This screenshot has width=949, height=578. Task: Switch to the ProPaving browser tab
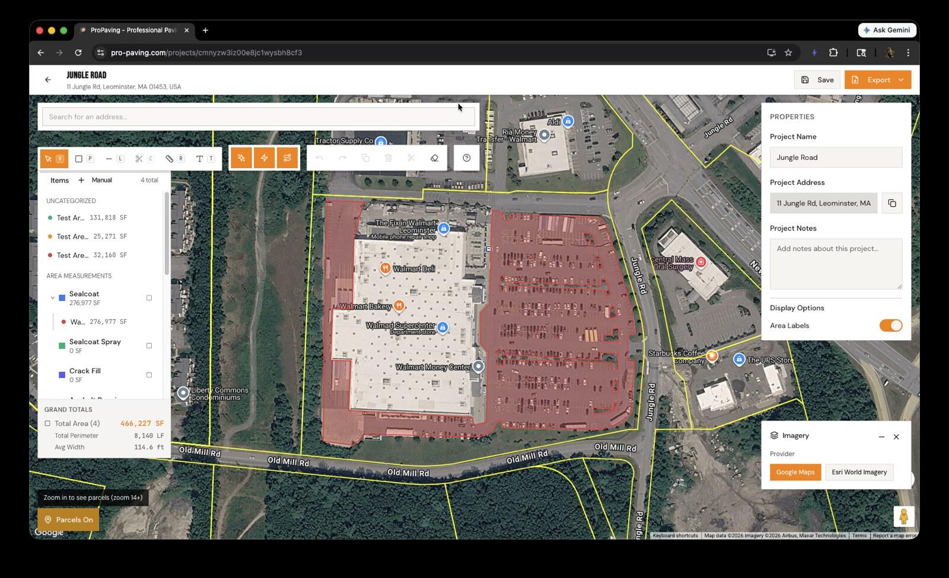coord(134,30)
